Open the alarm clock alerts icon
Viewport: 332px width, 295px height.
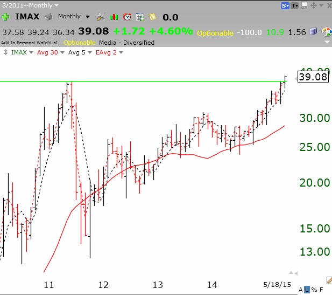(x=127, y=17)
